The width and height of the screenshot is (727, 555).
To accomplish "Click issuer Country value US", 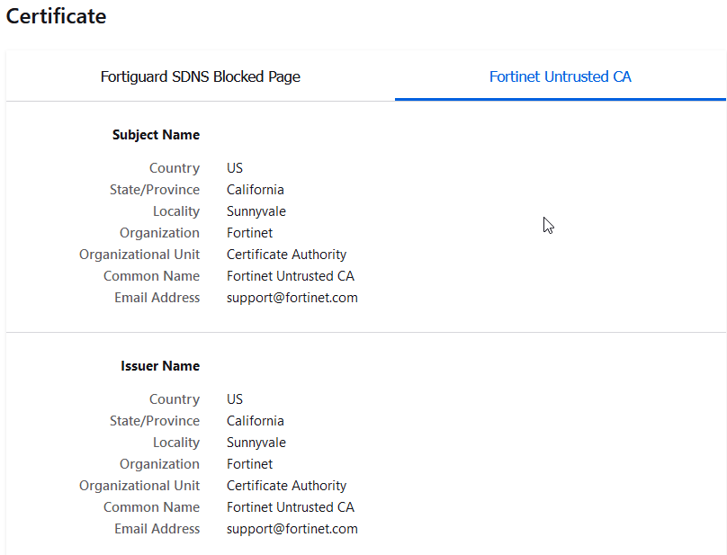I will (235, 399).
